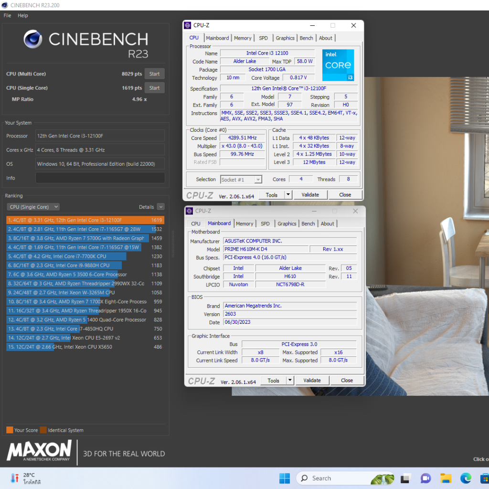Viewport: 489px width, 489px height.
Task: Expand the Tools arrow in lower CPU-Z window
Action: (290, 381)
